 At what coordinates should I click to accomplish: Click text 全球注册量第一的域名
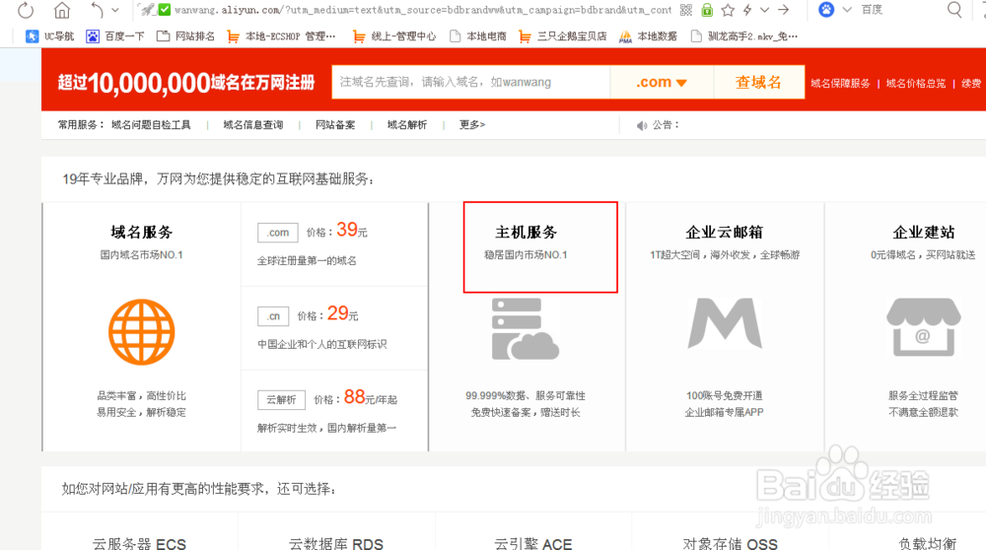coord(307,261)
